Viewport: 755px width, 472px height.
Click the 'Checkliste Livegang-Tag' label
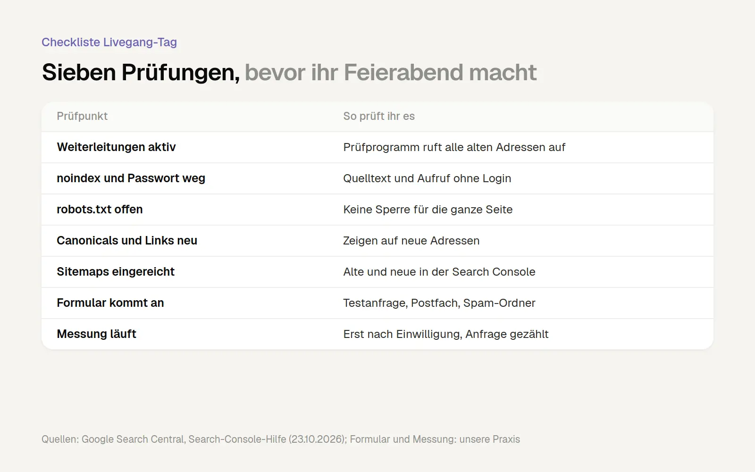(x=109, y=42)
